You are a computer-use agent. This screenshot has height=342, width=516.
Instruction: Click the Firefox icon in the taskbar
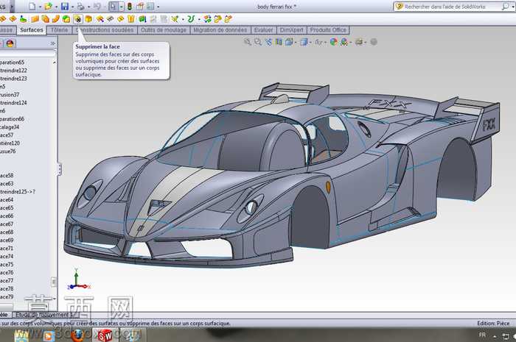77,335
